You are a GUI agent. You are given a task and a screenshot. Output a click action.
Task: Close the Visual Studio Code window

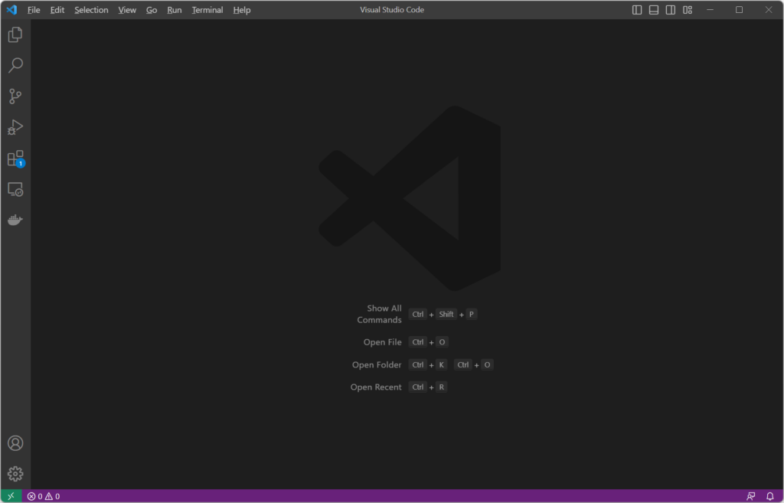(769, 10)
